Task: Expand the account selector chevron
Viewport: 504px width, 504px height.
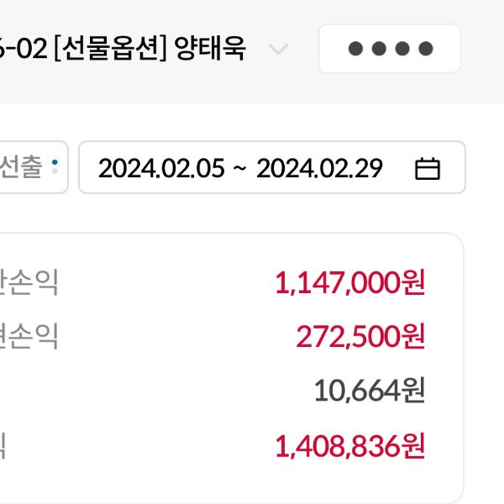Action: click(x=277, y=49)
